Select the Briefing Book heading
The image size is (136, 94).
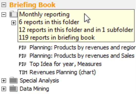(x=32, y=5)
